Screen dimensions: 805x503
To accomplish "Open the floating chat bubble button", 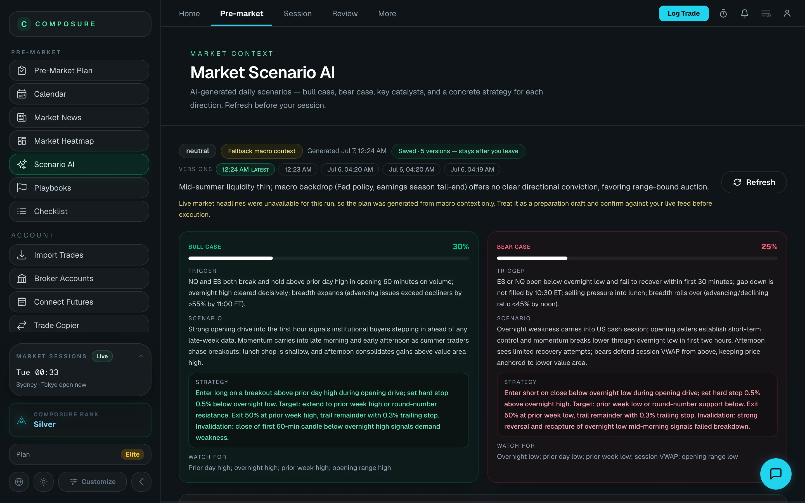I will 776,474.
